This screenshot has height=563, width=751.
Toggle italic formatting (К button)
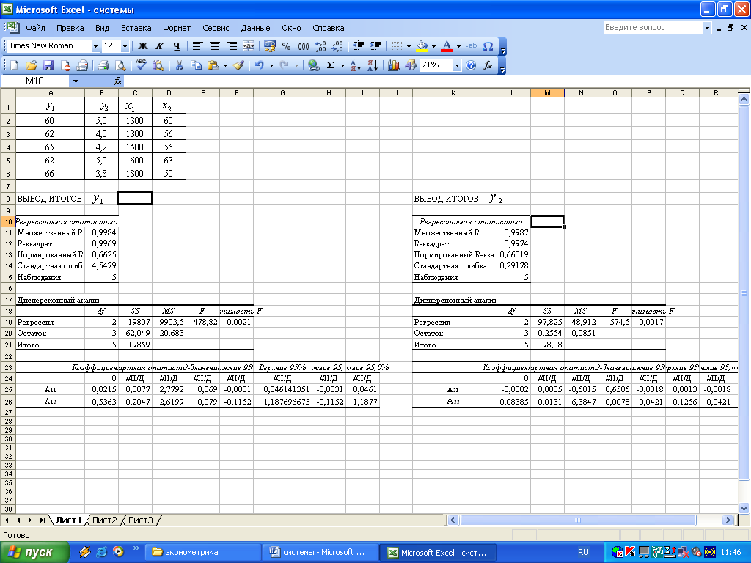[x=159, y=46]
